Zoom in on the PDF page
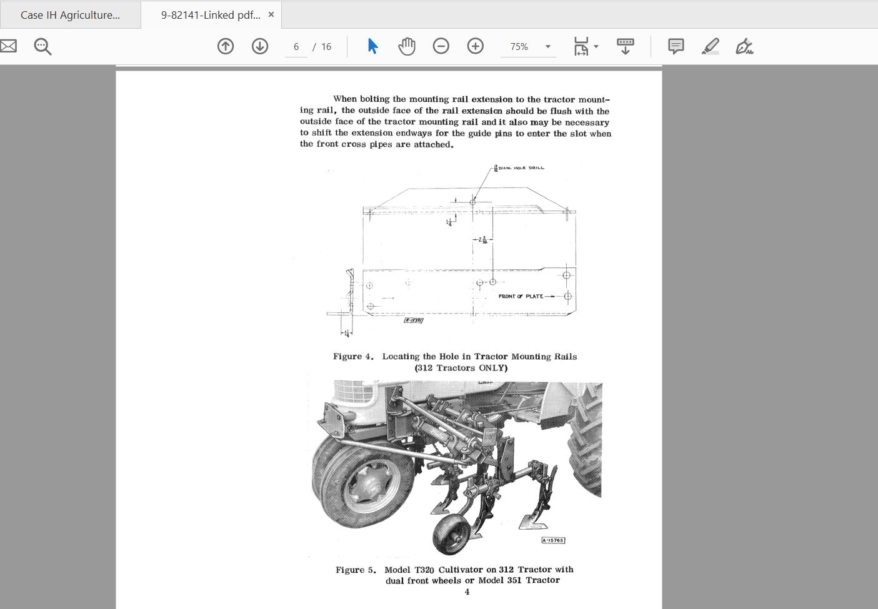This screenshot has height=609, width=878. (x=475, y=46)
